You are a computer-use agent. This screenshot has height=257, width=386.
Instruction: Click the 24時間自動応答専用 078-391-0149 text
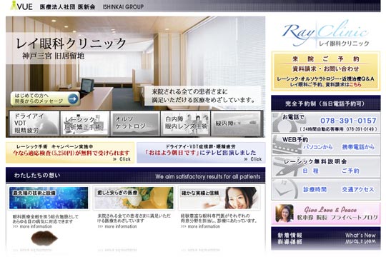pyautogui.click(x=339, y=129)
